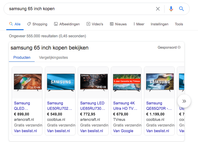The width and height of the screenshot is (198, 142).
Task: Click the € 899,00 price
Action: 22,114
